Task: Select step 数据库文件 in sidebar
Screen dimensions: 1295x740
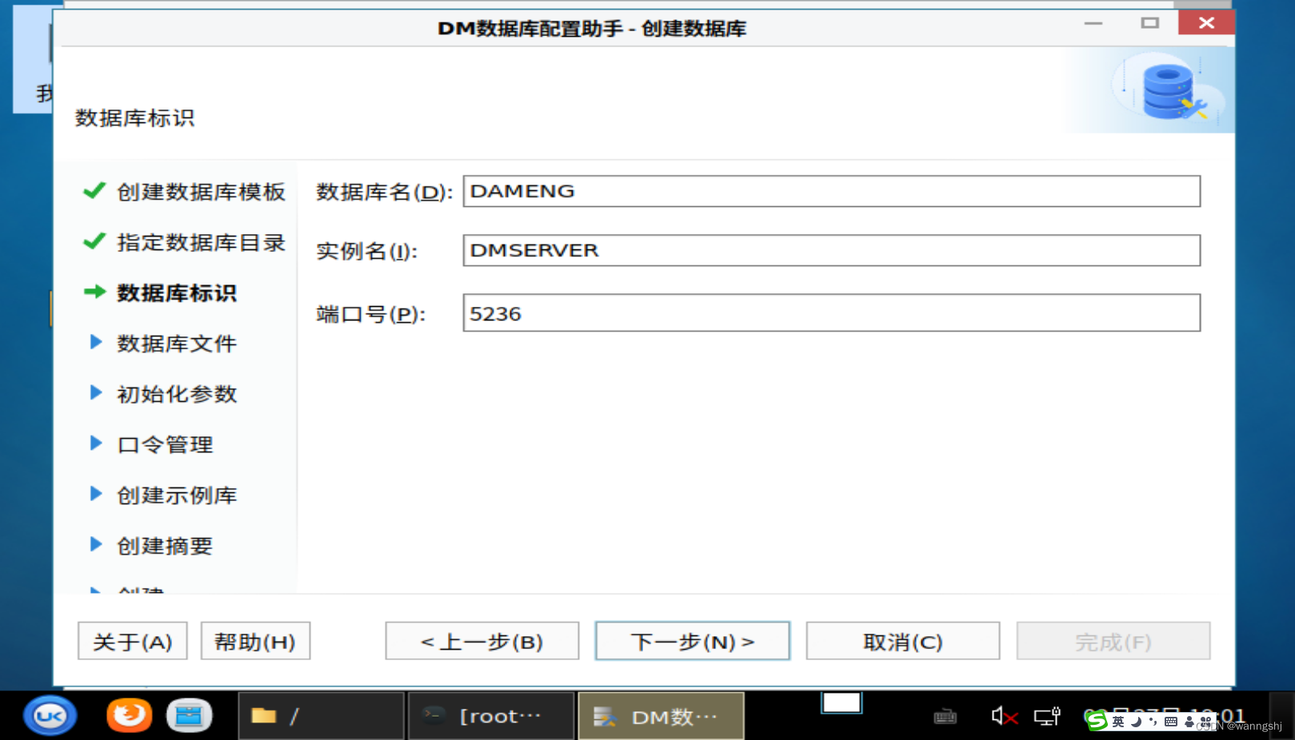Action: [x=177, y=344]
